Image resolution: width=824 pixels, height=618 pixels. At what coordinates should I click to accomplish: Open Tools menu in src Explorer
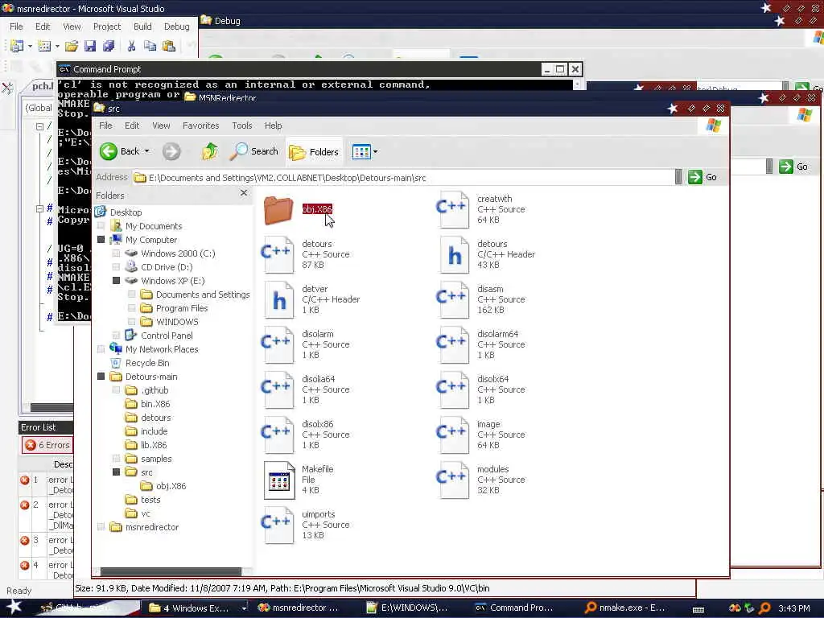241,126
